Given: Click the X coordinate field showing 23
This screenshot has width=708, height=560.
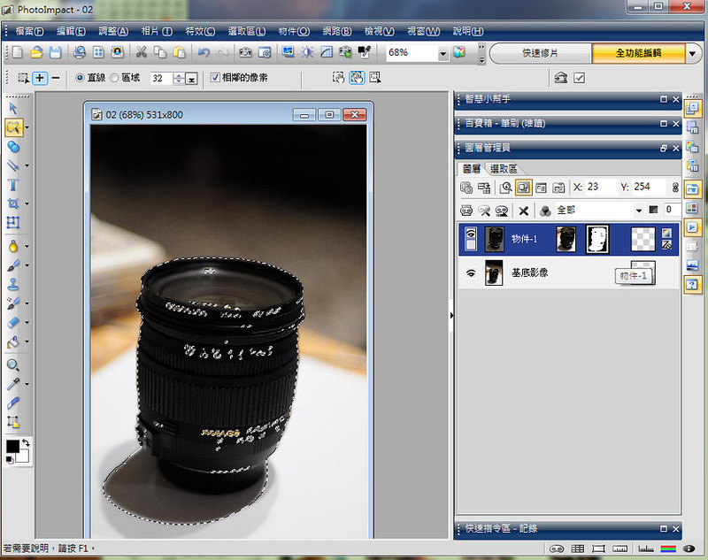Looking at the screenshot, I should point(600,187).
